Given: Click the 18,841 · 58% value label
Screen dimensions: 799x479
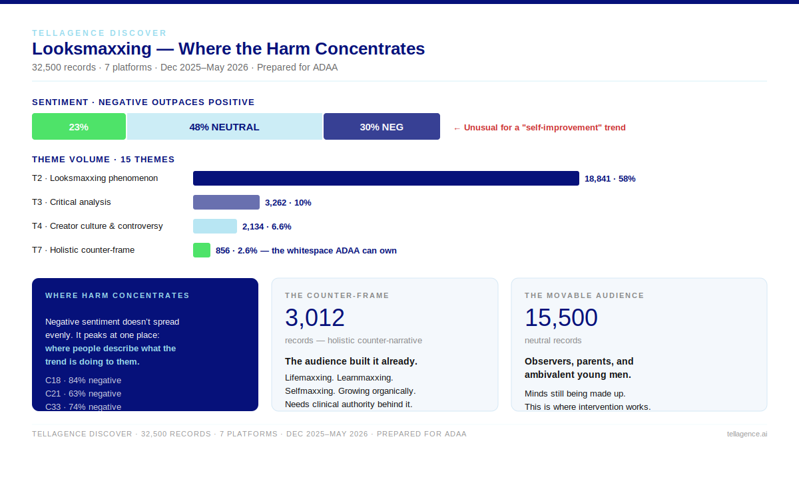Looking at the screenshot, I should point(610,178).
